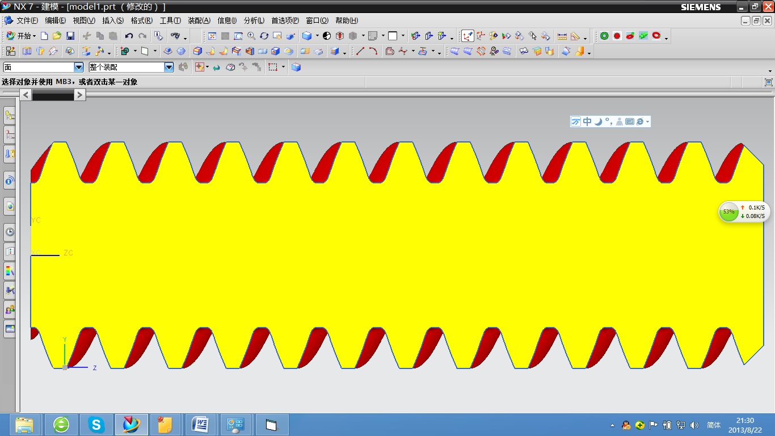Open the Sketch tool icon

coord(11,51)
